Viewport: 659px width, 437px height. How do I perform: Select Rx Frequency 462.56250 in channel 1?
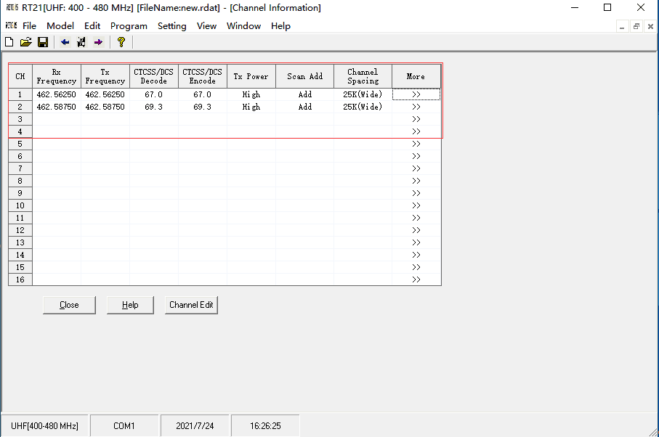(57, 94)
